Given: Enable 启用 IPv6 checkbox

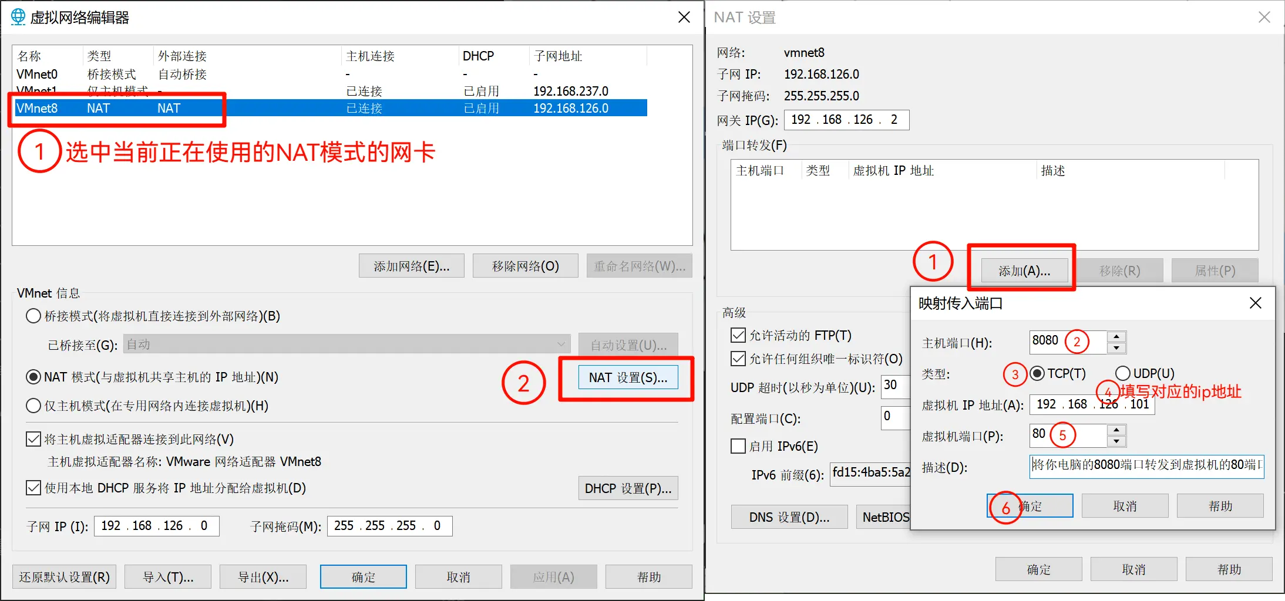Looking at the screenshot, I should pyautogui.click(x=738, y=446).
